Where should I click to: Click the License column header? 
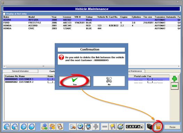point(68,17)
